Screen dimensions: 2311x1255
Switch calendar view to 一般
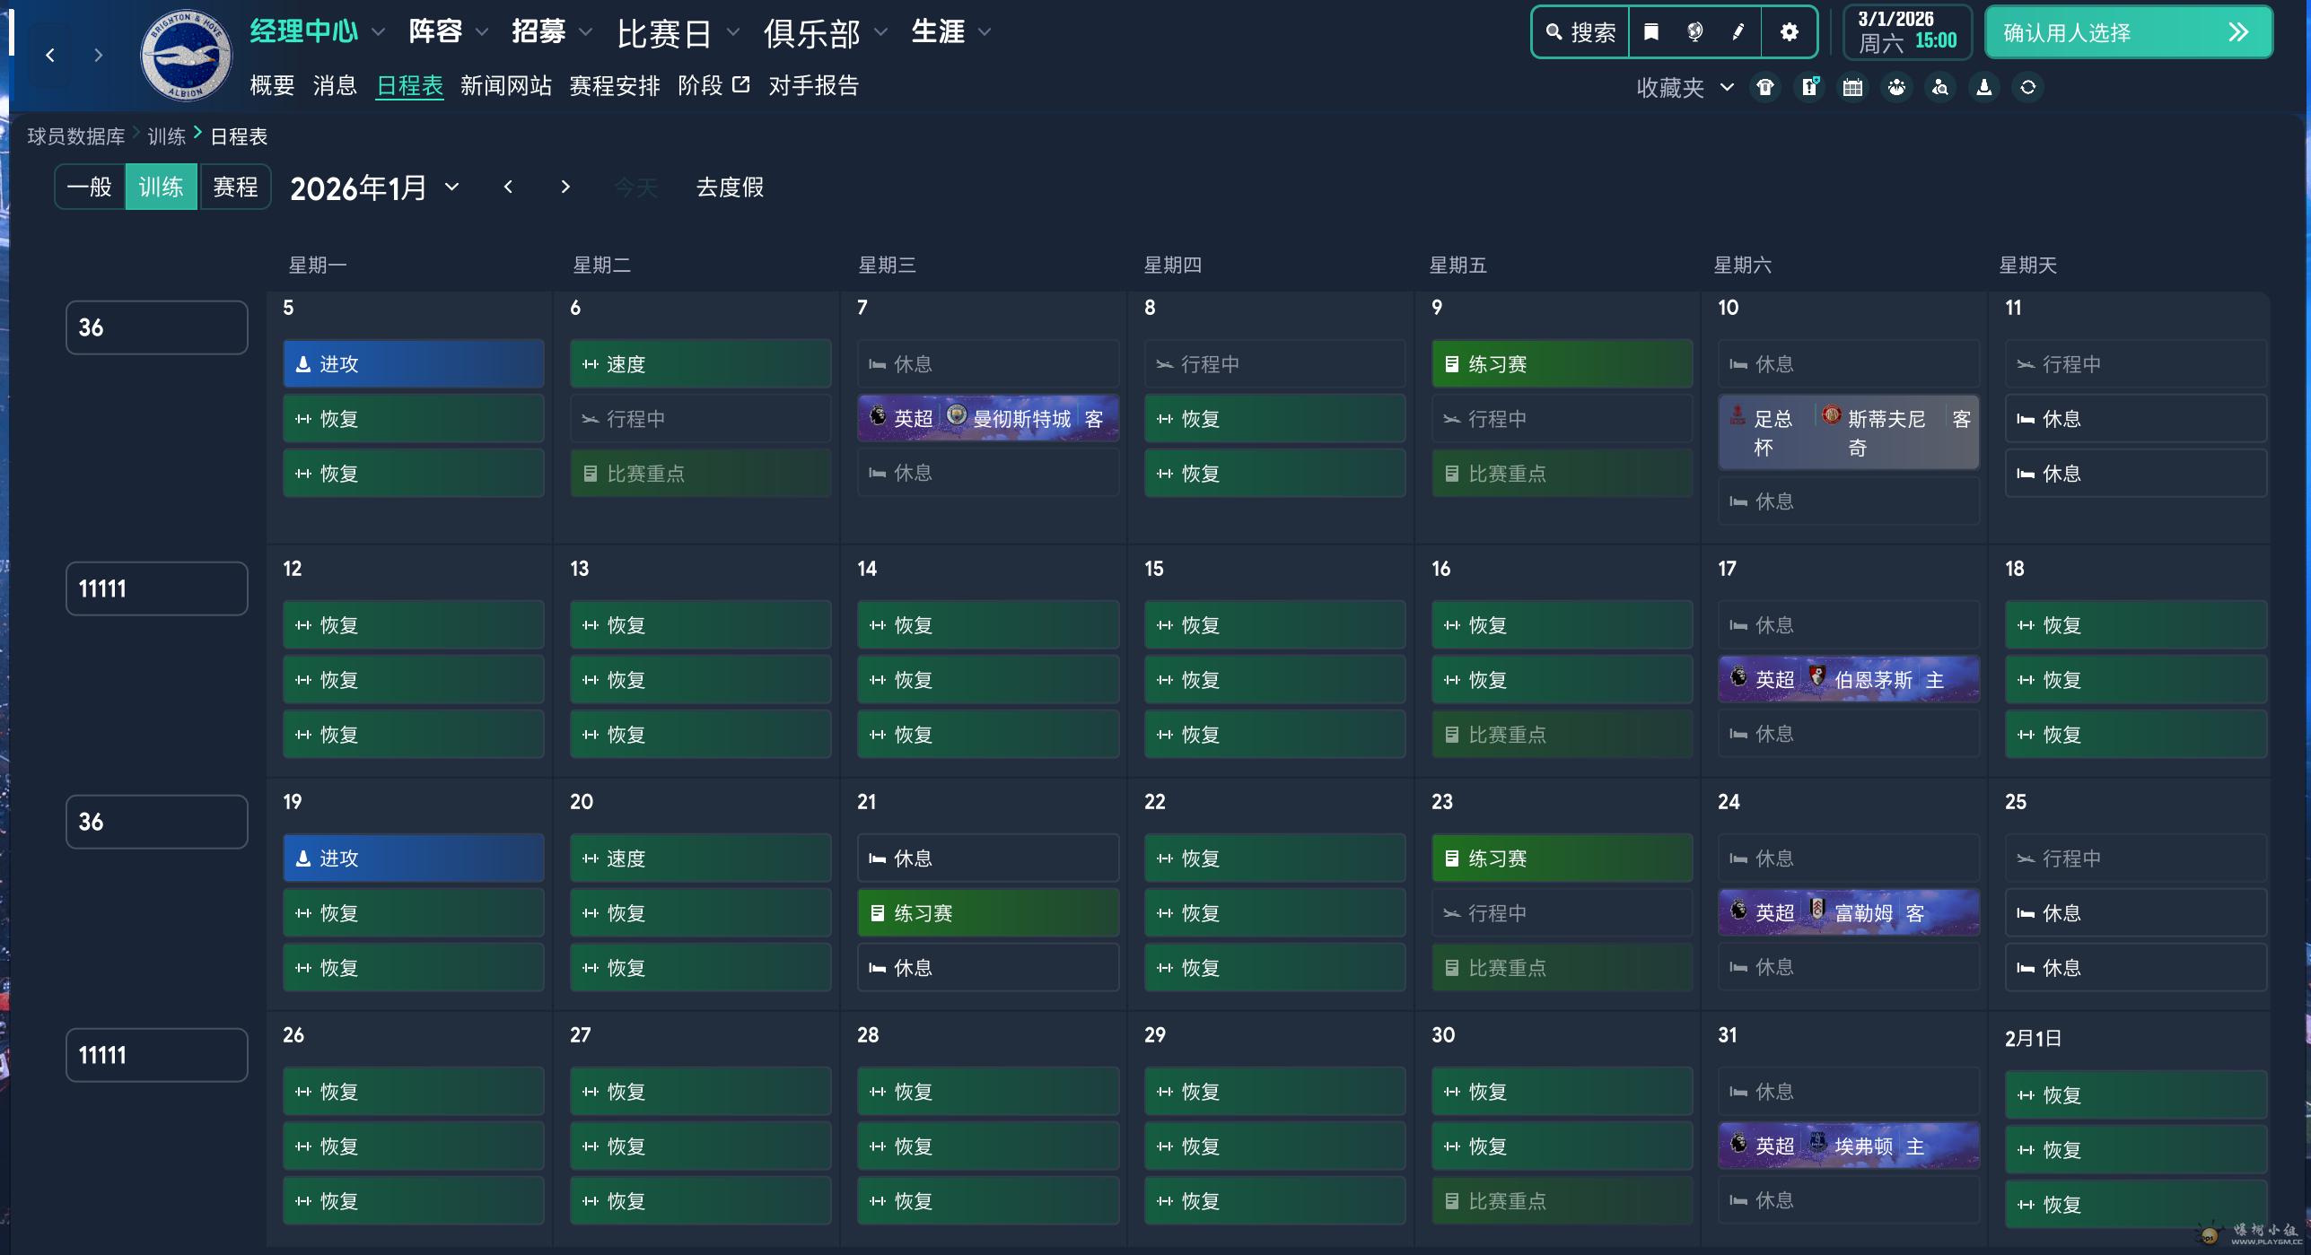click(x=90, y=187)
